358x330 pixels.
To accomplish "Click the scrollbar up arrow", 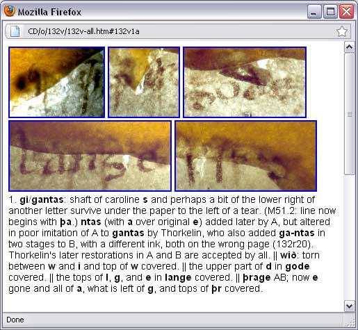I will [x=349, y=47].
